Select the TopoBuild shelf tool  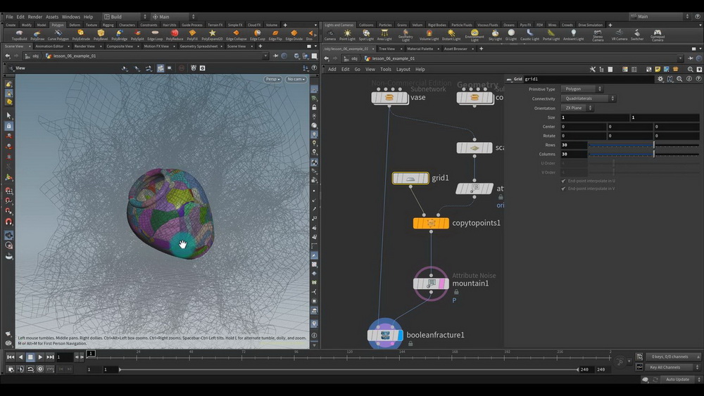(x=19, y=35)
